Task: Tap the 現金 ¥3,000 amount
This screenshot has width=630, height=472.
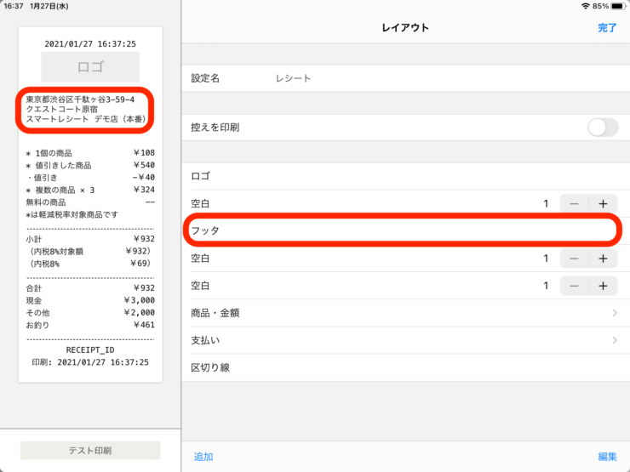Action: click(x=140, y=300)
